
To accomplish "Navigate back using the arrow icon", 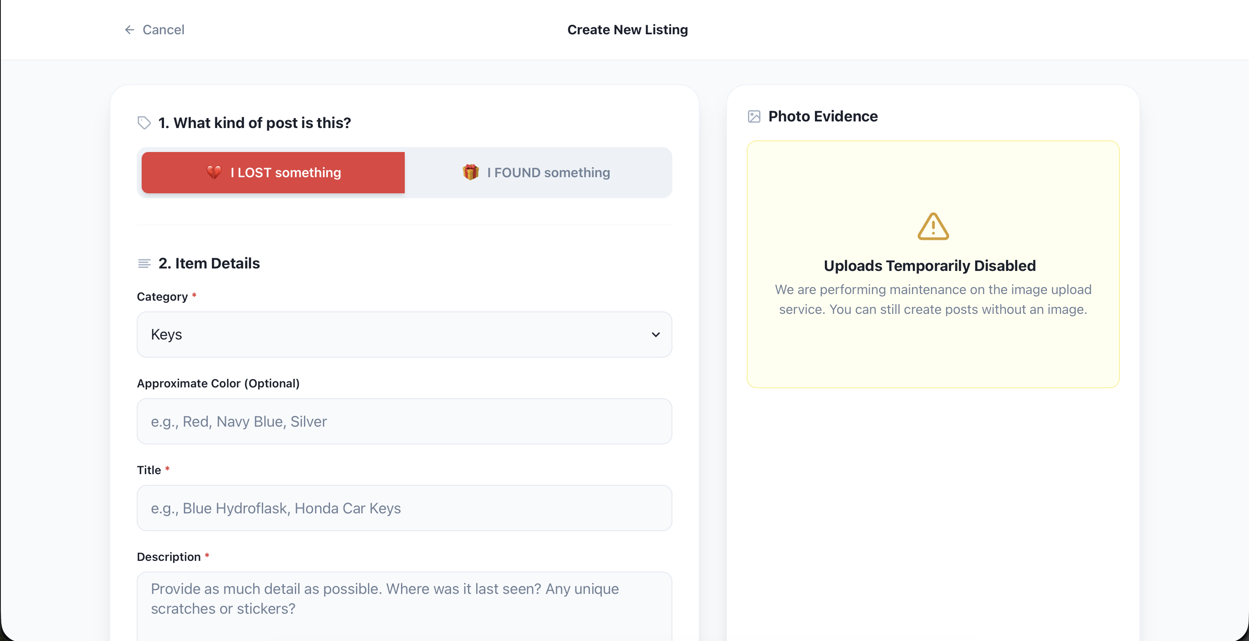I will click(128, 30).
